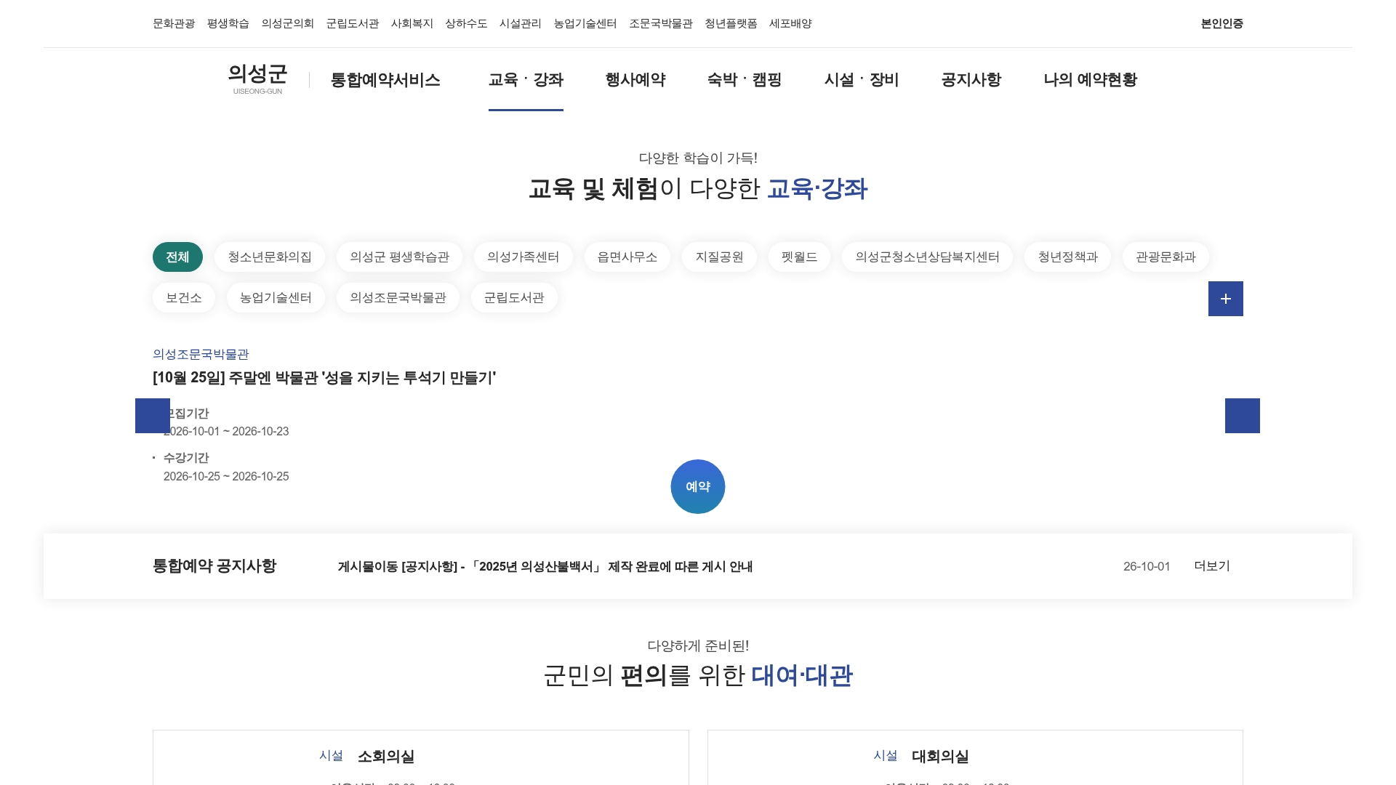Click the round 예약 reservation button
The height and width of the screenshot is (785, 1396).
pos(697,486)
